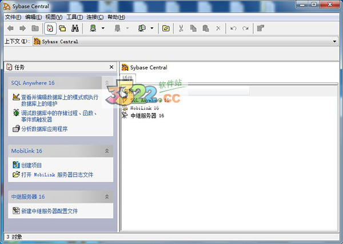Collapse the 中继服务器 16 task group
This screenshot has height=244, width=343.
[107, 197]
